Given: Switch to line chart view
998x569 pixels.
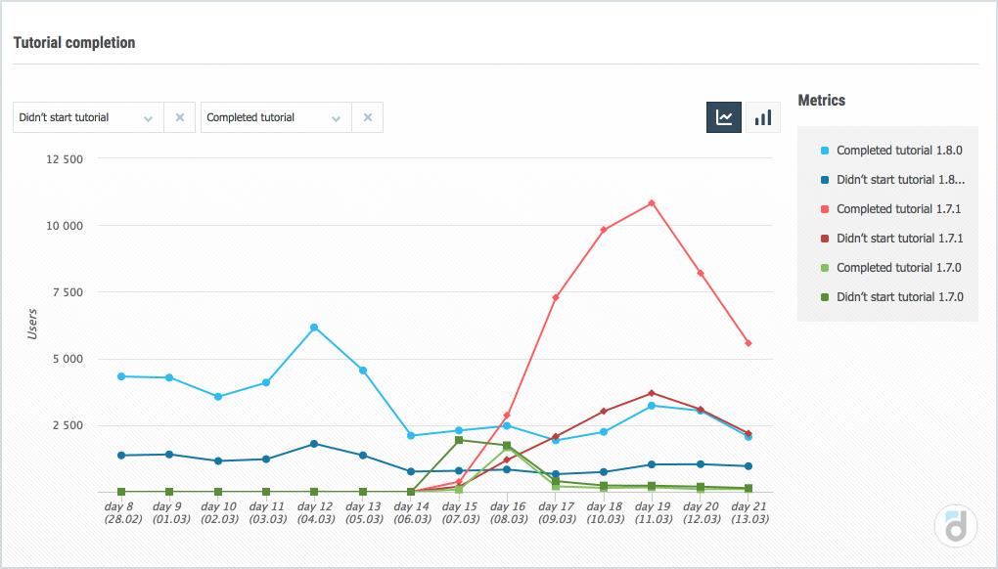Looking at the screenshot, I should point(724,117).
